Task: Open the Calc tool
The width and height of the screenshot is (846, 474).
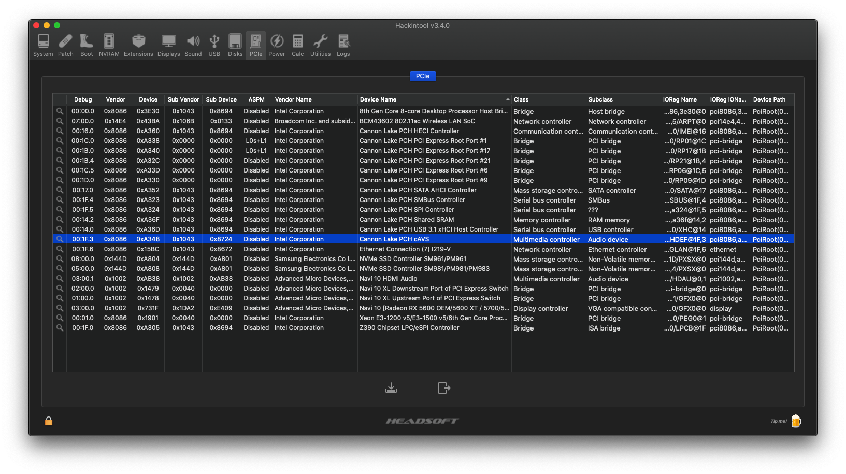Action: pos(297,45)
